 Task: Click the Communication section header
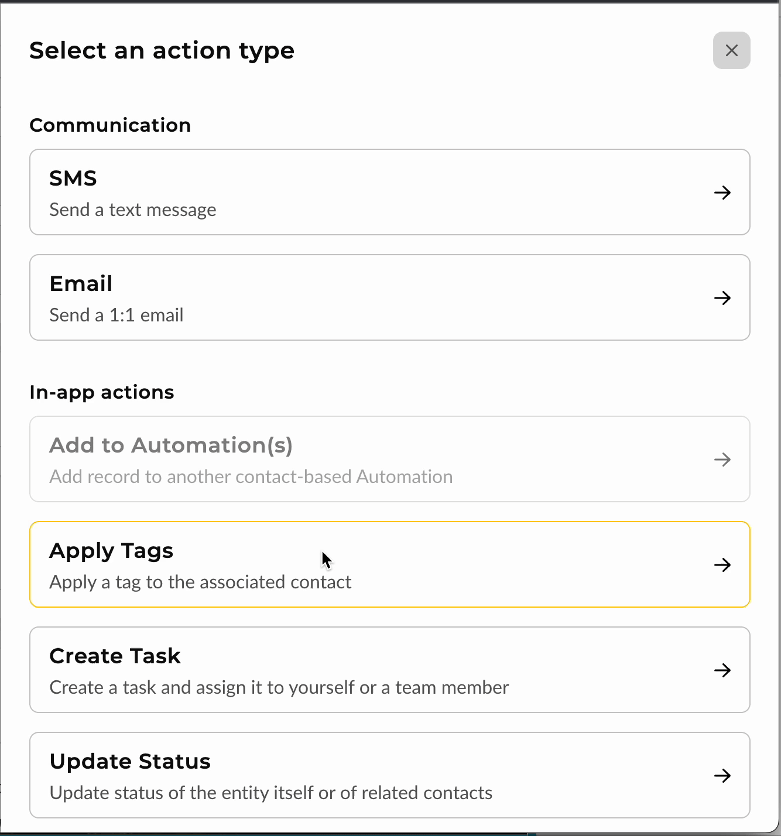pyautogui.click(x=110, y=125)
